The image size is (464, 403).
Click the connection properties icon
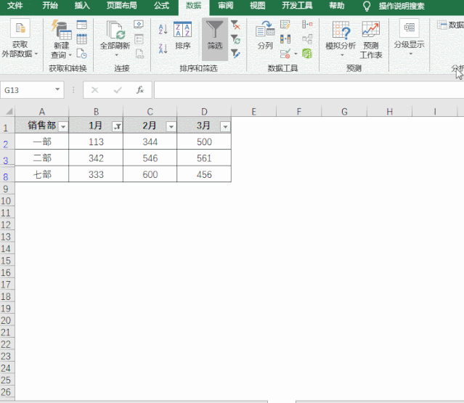[139, 39]
